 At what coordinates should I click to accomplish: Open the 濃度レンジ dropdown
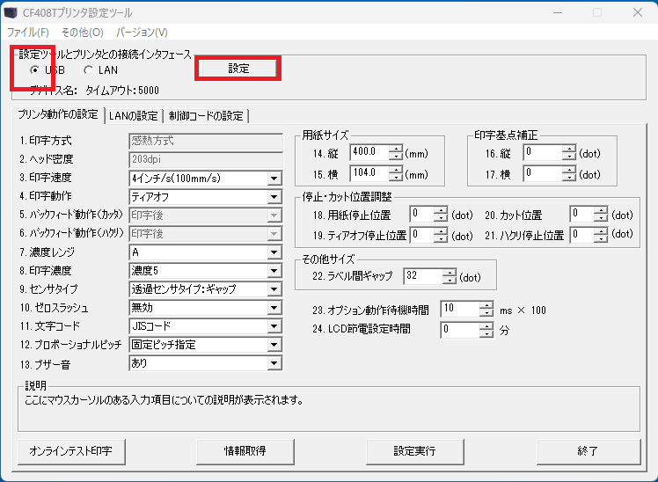click(x=206, y=252)
